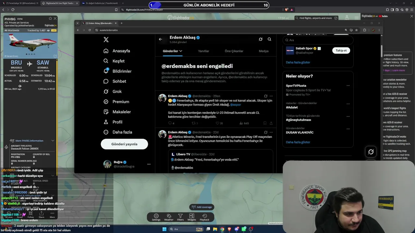Open Anasayfa home in X sidebar

(x=117, y=51)
